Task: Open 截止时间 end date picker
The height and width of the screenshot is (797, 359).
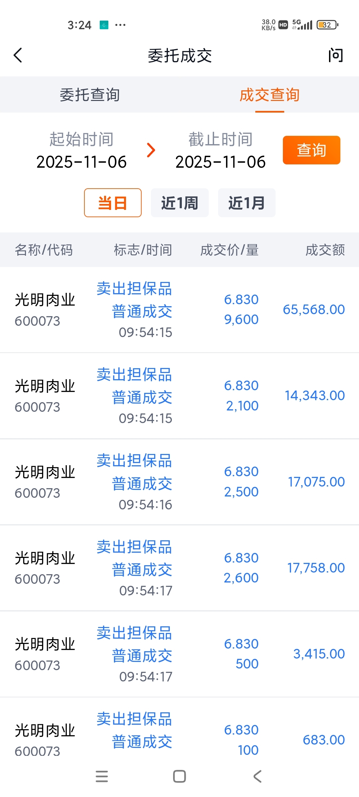Action: click(x=220, y=150)
